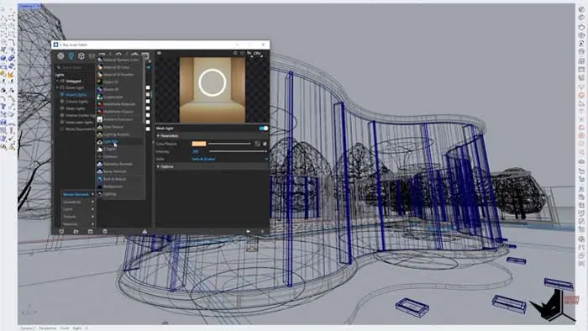Toggle the checkbox beside the Color/Texture slot
The height and width of the screenshot is (331, 588).
click(x=265, y=144)
